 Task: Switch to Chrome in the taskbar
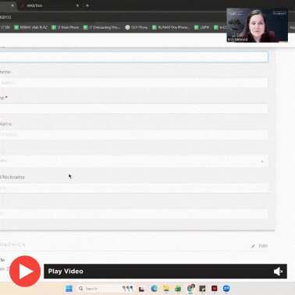click(x=190, y=289)
